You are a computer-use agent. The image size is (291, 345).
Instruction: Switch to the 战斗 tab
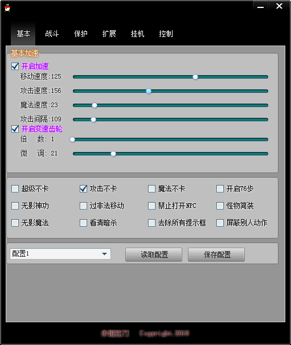click(x=52, y=34)
